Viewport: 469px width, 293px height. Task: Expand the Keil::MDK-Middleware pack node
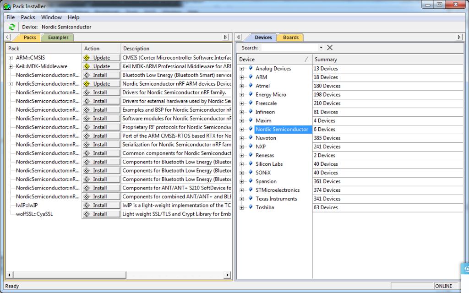[x=11, y=67]
